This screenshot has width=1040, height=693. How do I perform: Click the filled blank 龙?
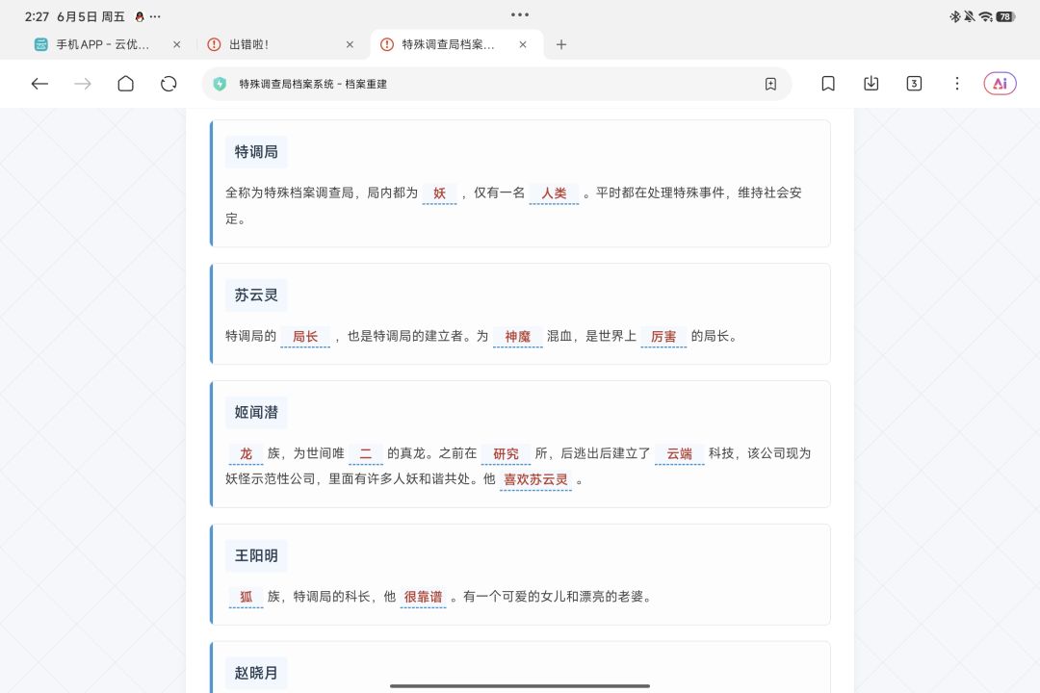tap(247, 453)
